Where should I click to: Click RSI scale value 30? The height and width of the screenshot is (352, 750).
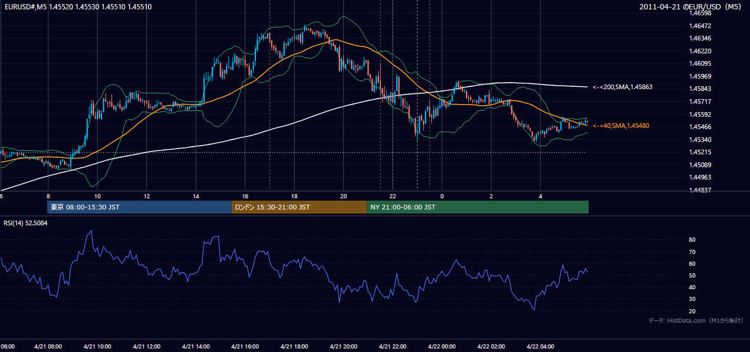click(692, 299)
